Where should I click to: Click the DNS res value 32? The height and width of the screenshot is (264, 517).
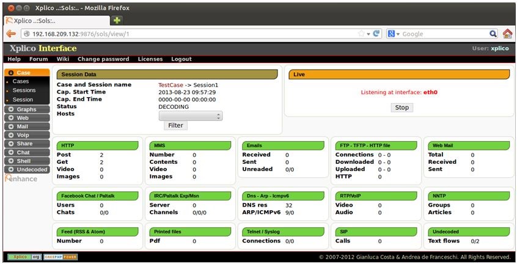(289, 205)
